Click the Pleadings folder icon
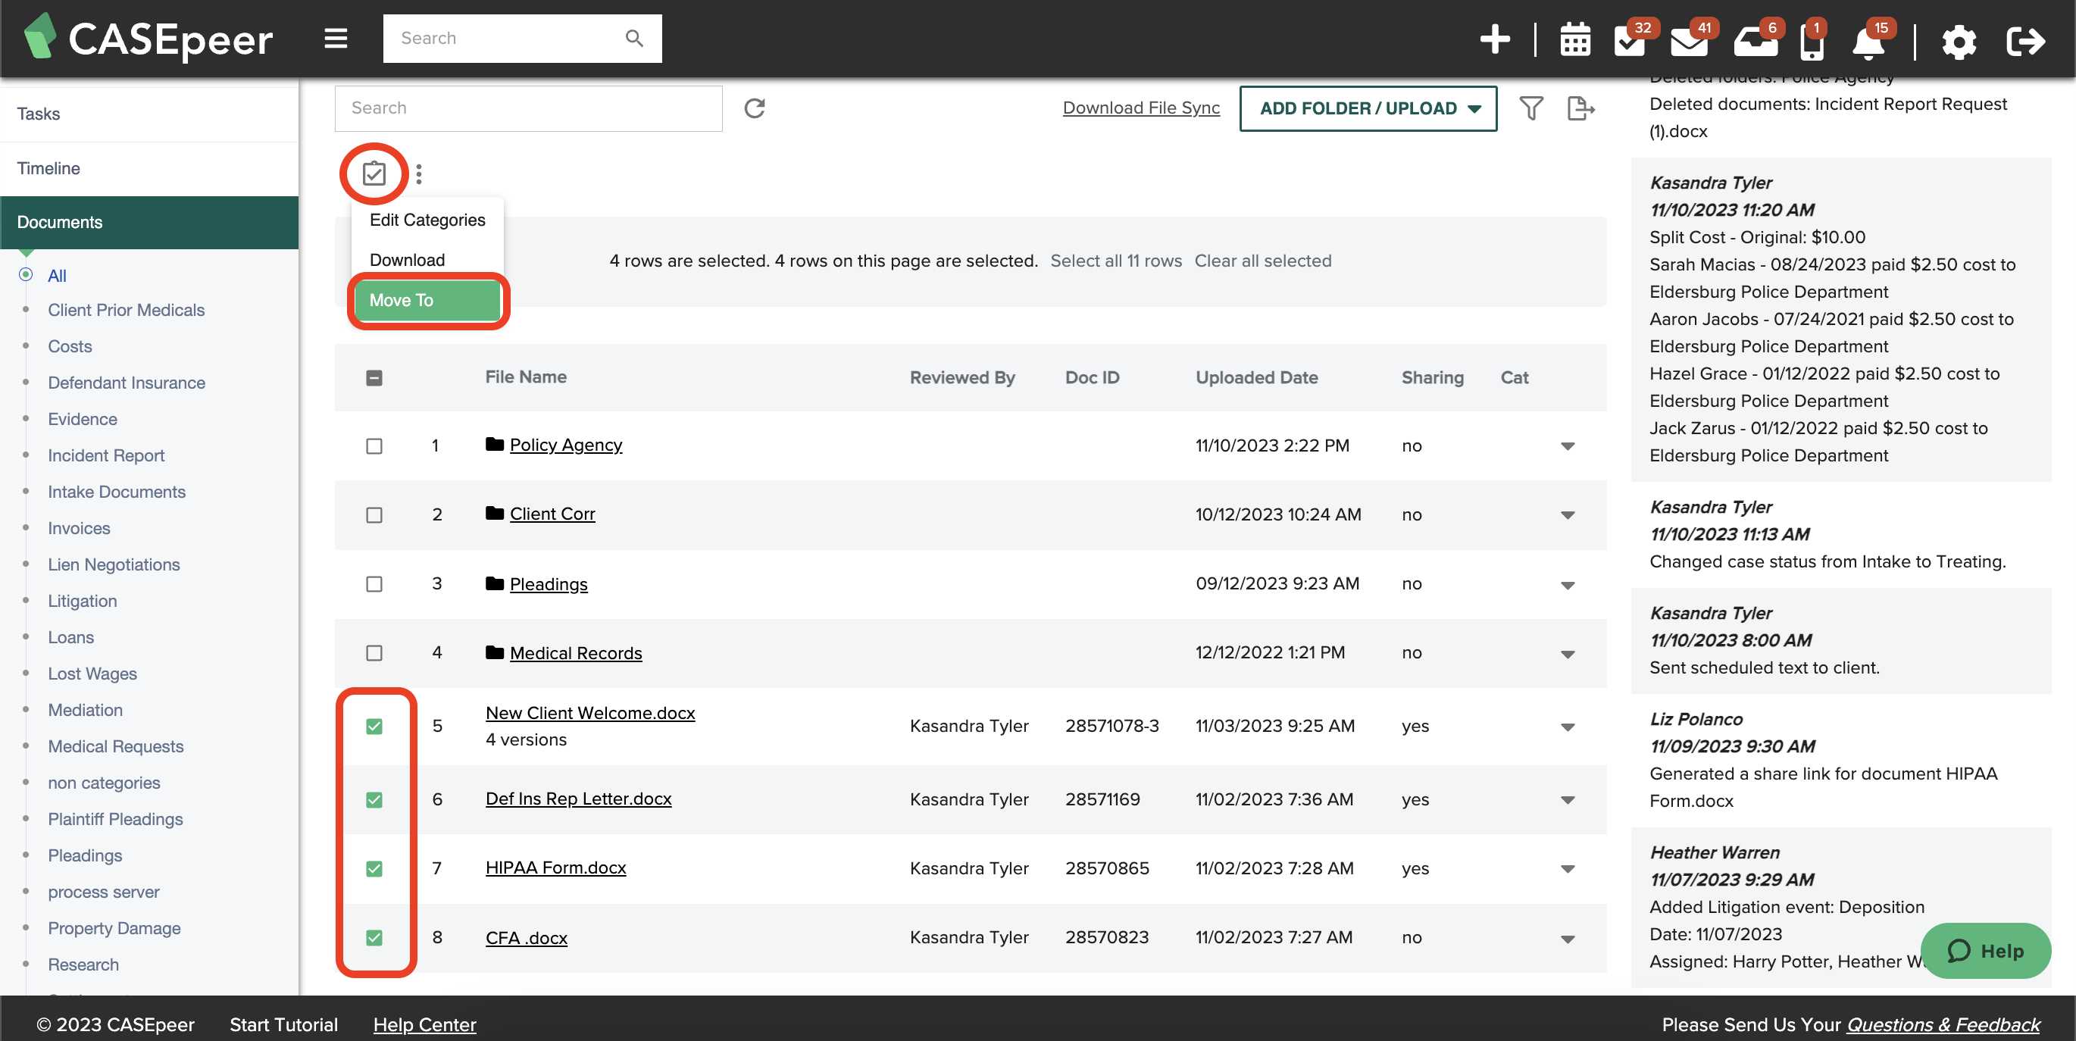This screenshot has height=1041, width=2076. pos(495,583)
